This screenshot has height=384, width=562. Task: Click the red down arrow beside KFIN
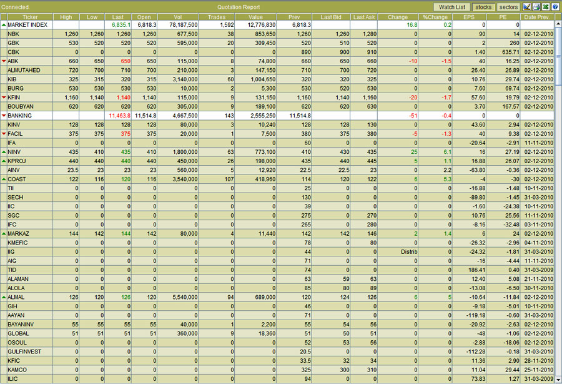[4, 98]
